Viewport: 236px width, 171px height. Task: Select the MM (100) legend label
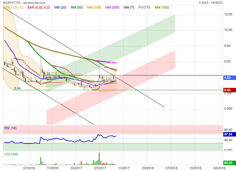pos(162,8)
